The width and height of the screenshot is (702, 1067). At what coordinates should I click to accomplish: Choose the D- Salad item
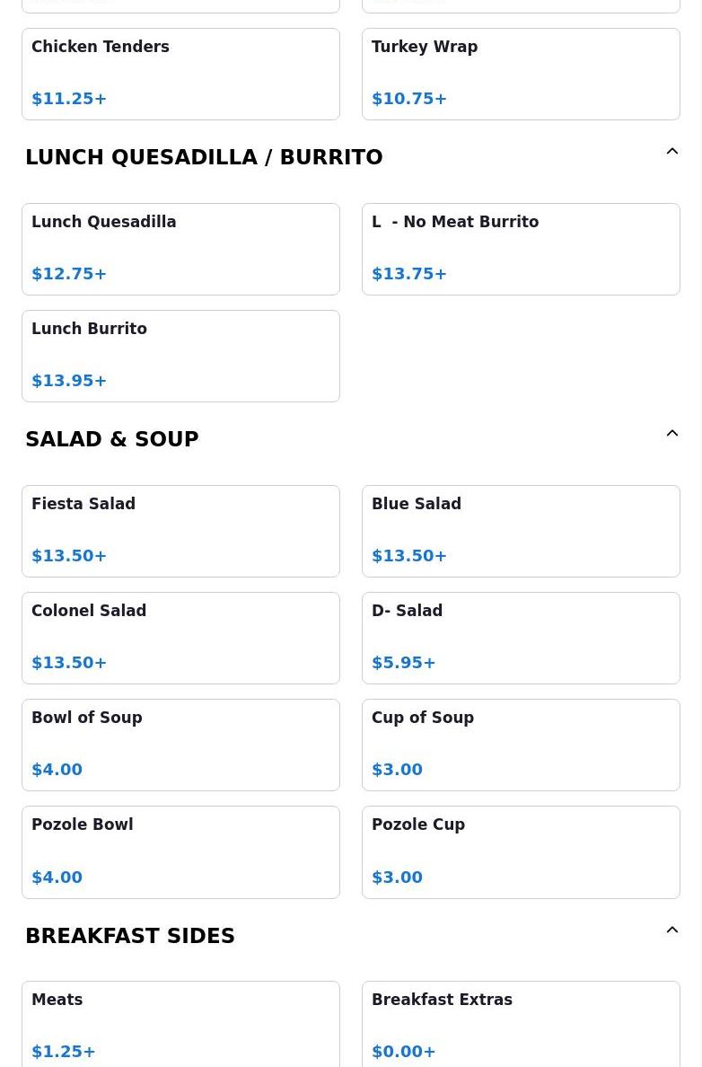pyautogui.click(x=521, y=638)
